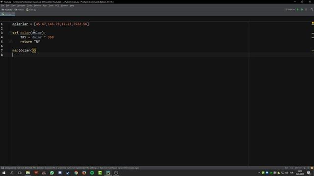This screenshot has height=176, width=314.
Task: Collapse the def dolar function fold marker
Action: pos(11,33)
